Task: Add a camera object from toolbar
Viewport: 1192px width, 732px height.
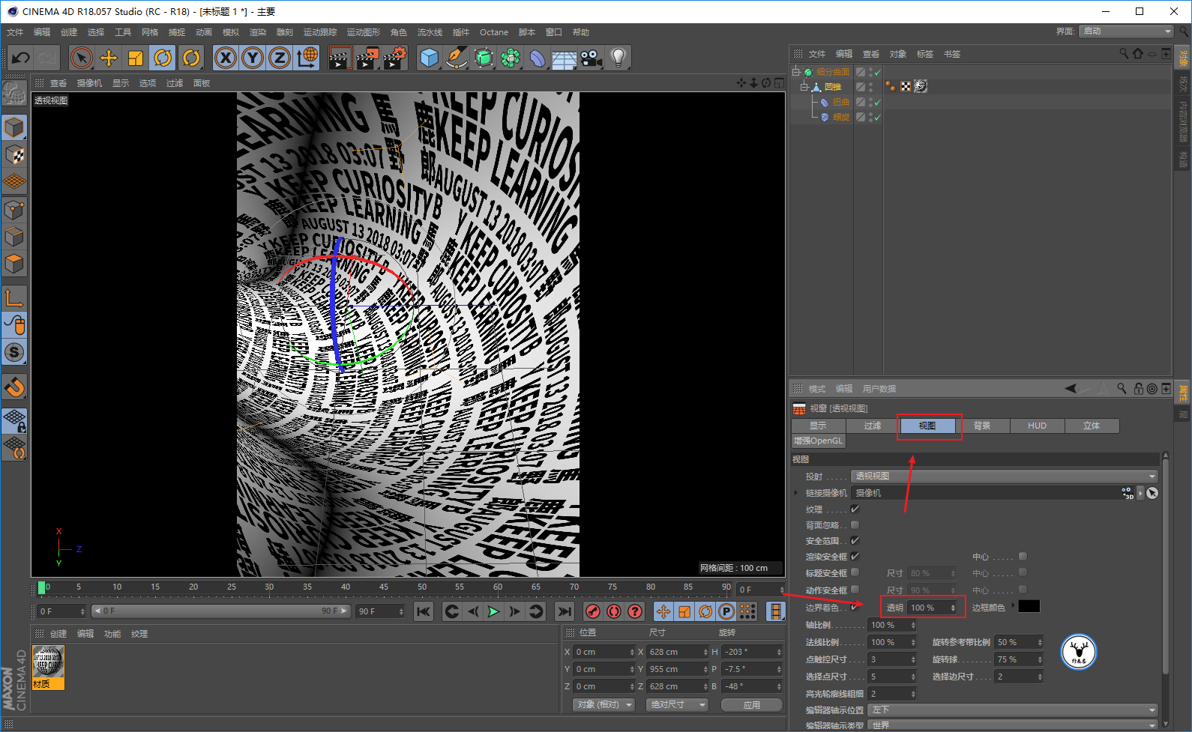Action: pos(591,58)
